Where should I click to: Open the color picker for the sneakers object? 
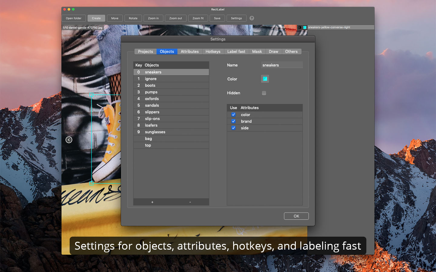(265, 79)
